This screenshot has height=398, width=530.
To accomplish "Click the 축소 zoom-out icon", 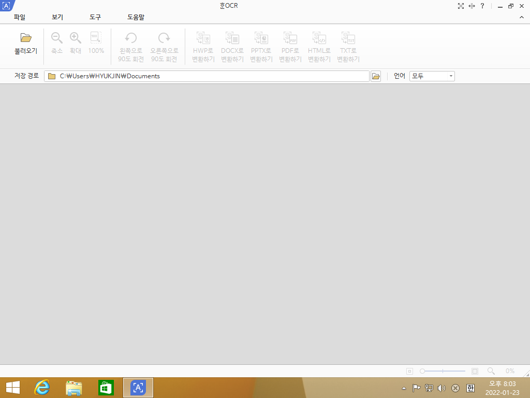I will pos(57,38).
